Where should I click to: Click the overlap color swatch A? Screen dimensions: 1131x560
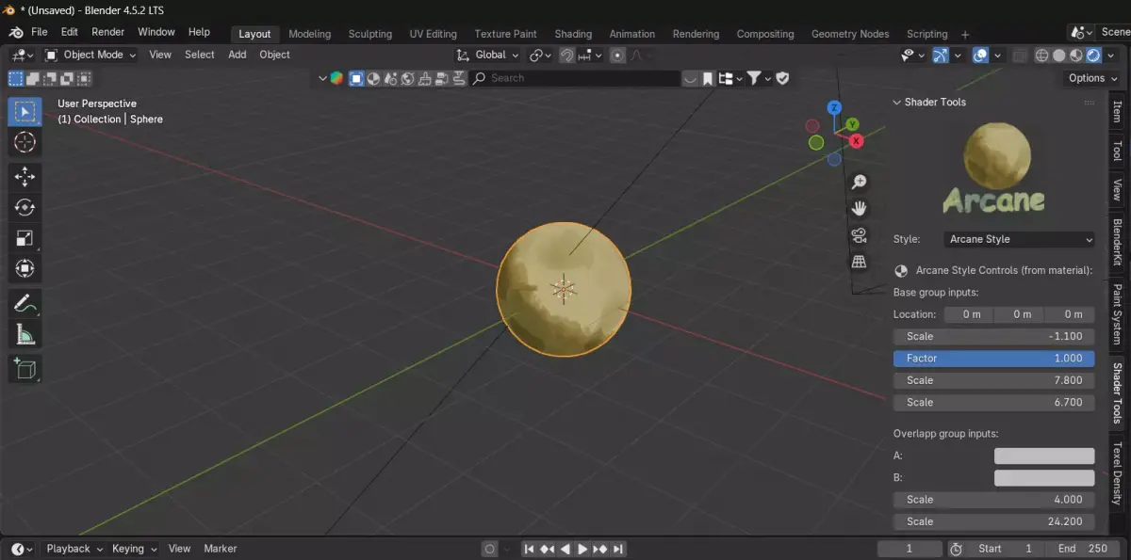coord(1044,456)
